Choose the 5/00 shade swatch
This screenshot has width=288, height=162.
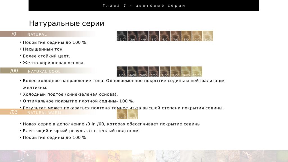(143, 72)
